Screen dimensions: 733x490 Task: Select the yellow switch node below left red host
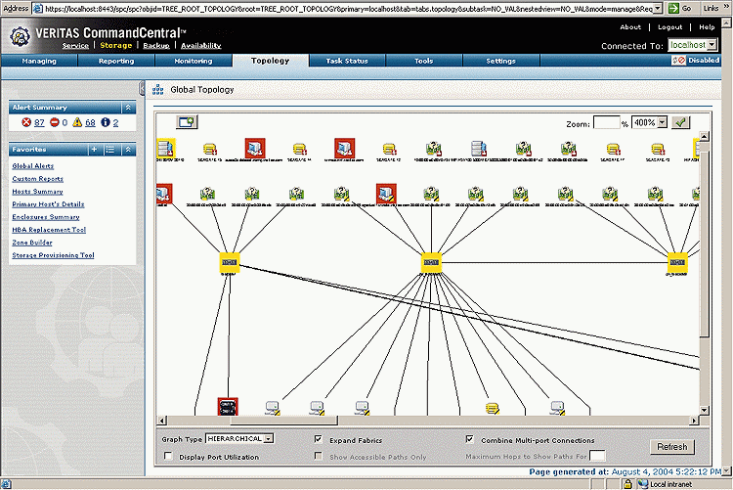(x=230, y=262)
